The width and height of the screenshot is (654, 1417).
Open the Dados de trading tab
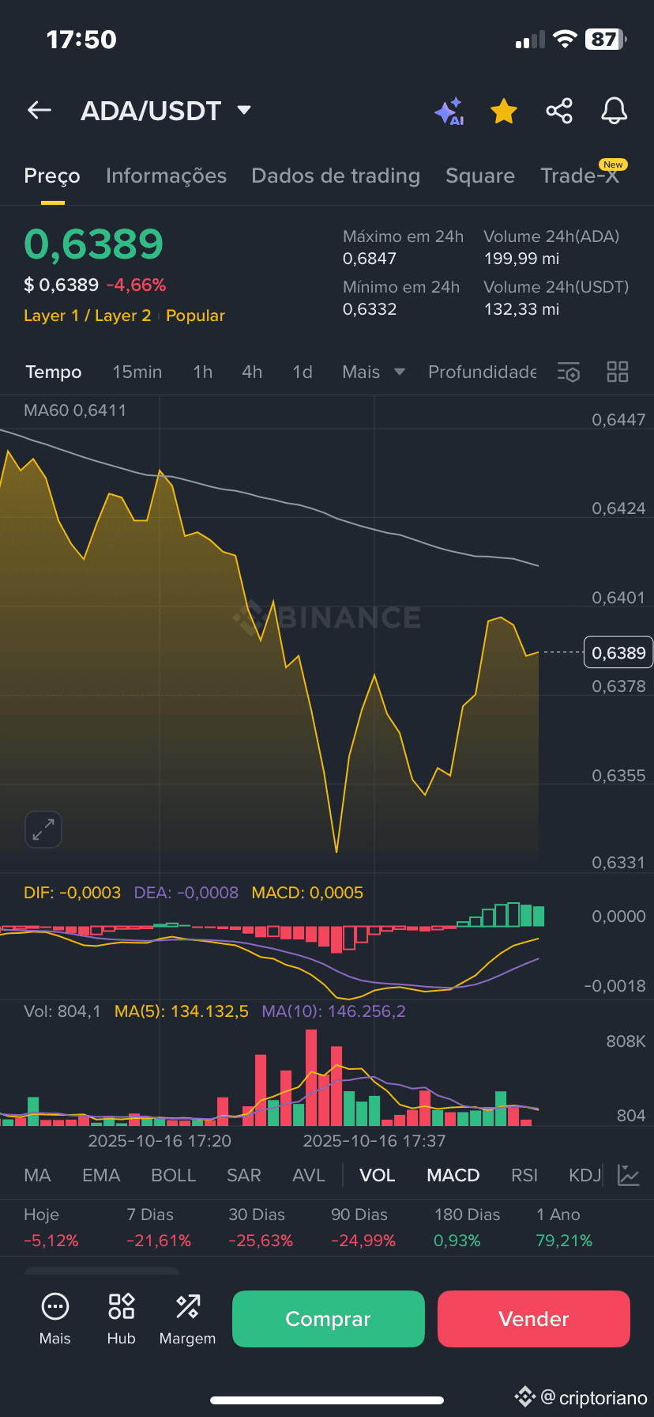pos(336,176)
